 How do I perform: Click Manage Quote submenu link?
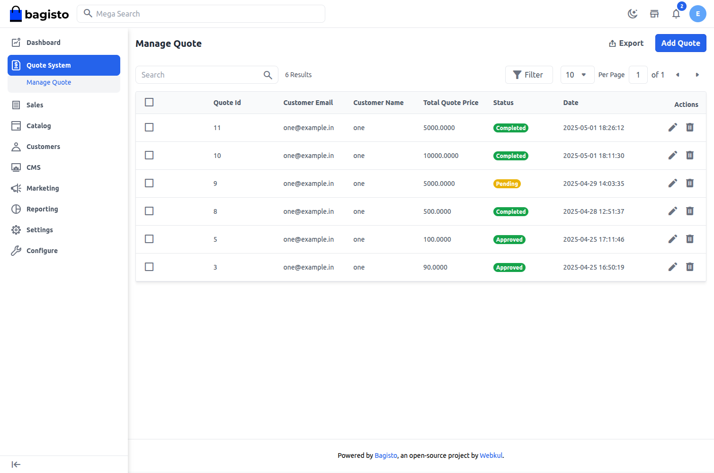coord(49,82)
